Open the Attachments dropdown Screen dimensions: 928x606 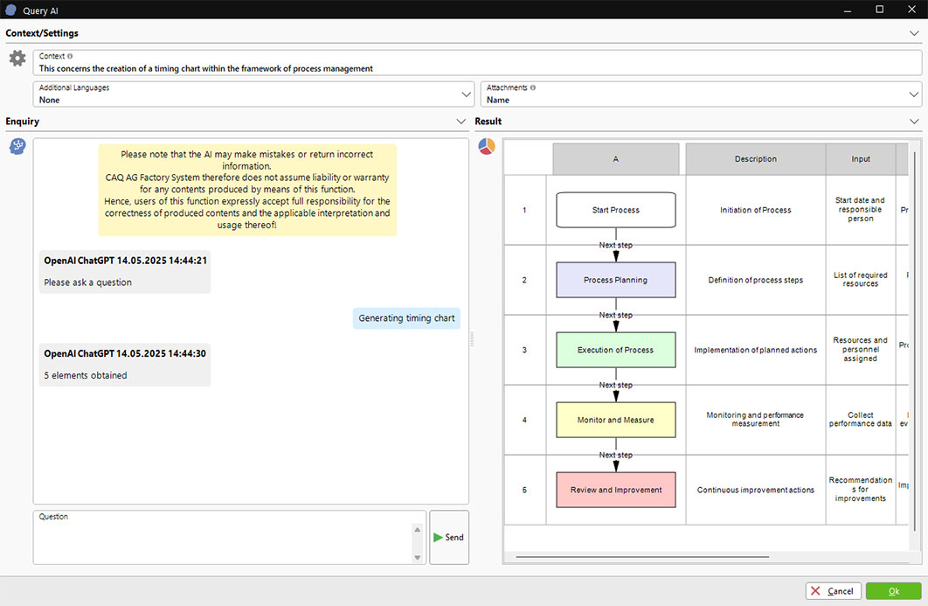701,94
